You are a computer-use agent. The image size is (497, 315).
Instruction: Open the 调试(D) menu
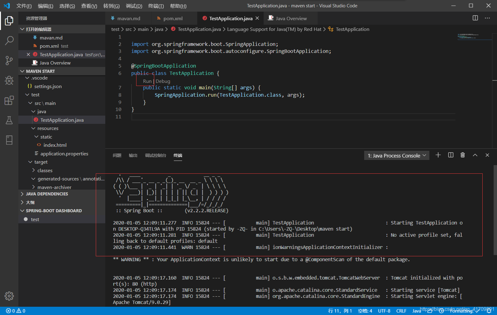click(x=134, y=6)
